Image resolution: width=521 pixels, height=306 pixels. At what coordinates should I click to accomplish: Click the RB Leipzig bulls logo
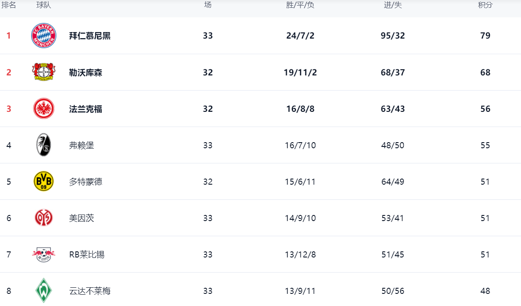(x=44, y=254)
